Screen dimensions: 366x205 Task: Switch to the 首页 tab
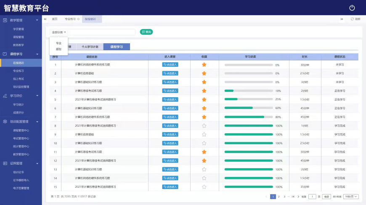tap(55, 19)
